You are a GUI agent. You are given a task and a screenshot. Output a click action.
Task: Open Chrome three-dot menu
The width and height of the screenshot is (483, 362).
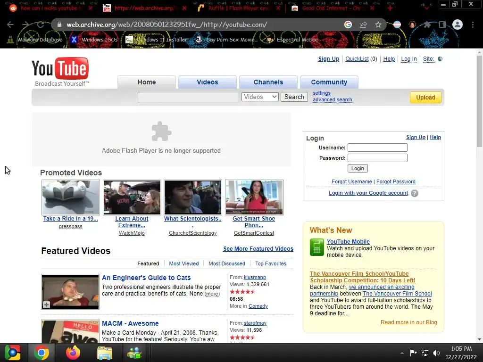pyautogui.click(x=473, y=25)
